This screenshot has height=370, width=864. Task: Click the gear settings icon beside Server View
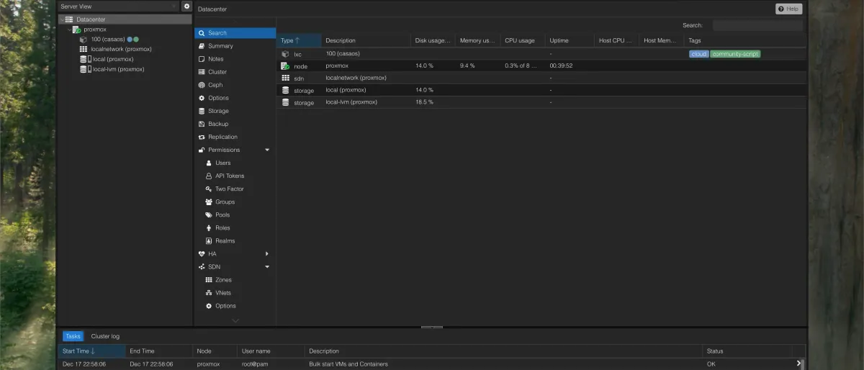point(186,6)
